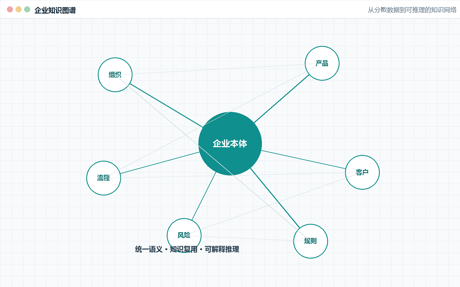
Task: Select the 风险 node
Action: 184,235
